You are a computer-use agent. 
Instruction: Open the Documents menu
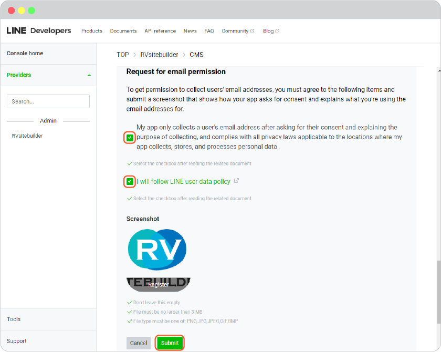(x=123, y=31)
